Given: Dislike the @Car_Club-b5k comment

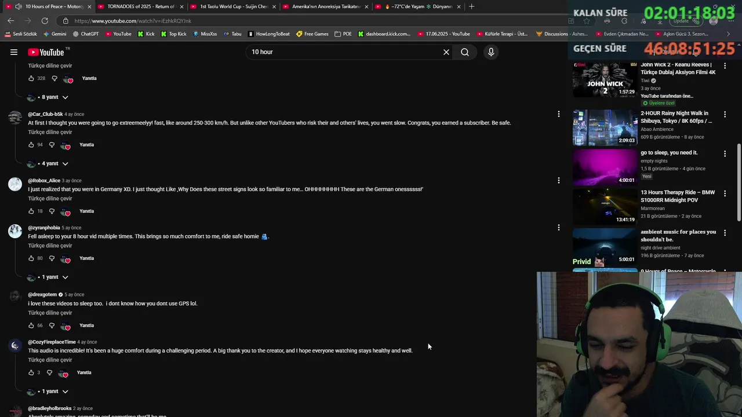Looking at the screenshot, I should click(x=52, y=145).
